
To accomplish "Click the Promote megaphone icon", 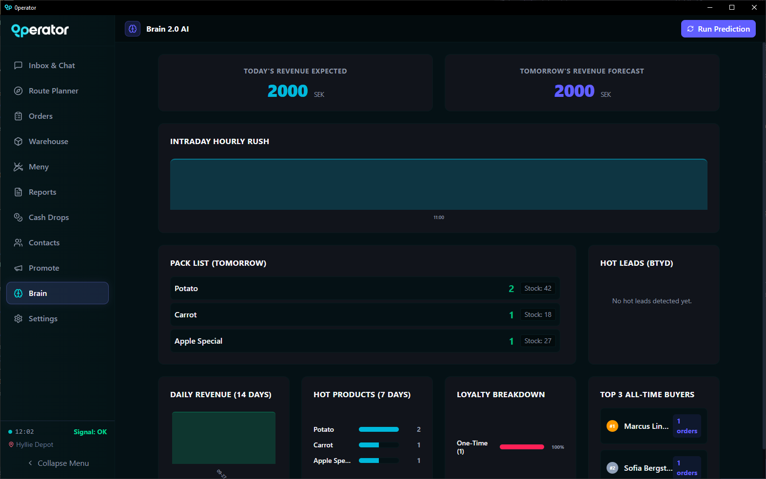I will click(19, 268).
